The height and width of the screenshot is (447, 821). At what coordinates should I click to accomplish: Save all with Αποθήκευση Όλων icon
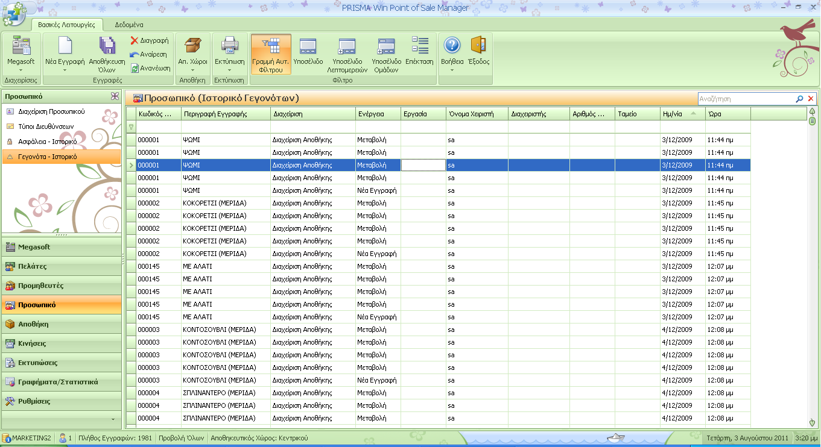pos(107,46)
